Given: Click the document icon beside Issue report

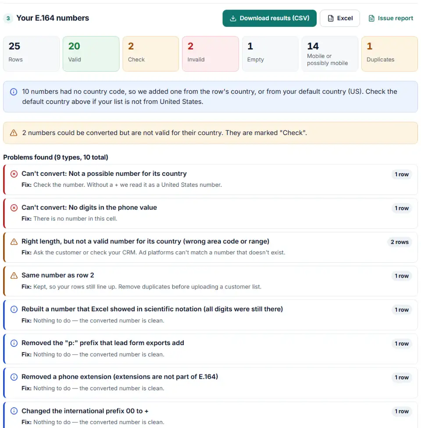Looking at the screenshot, I should pyautogui.click(x=371, y=18).
